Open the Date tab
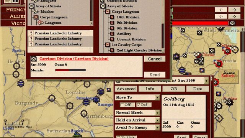Screen dimensions: 245x138 (x=198, y=89)
